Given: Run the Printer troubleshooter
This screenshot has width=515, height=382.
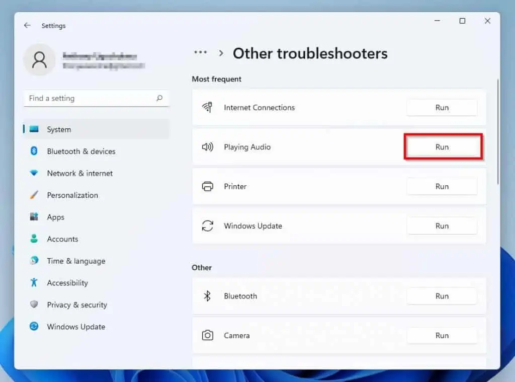Looking at the screenshot, I should pos(442,186).
